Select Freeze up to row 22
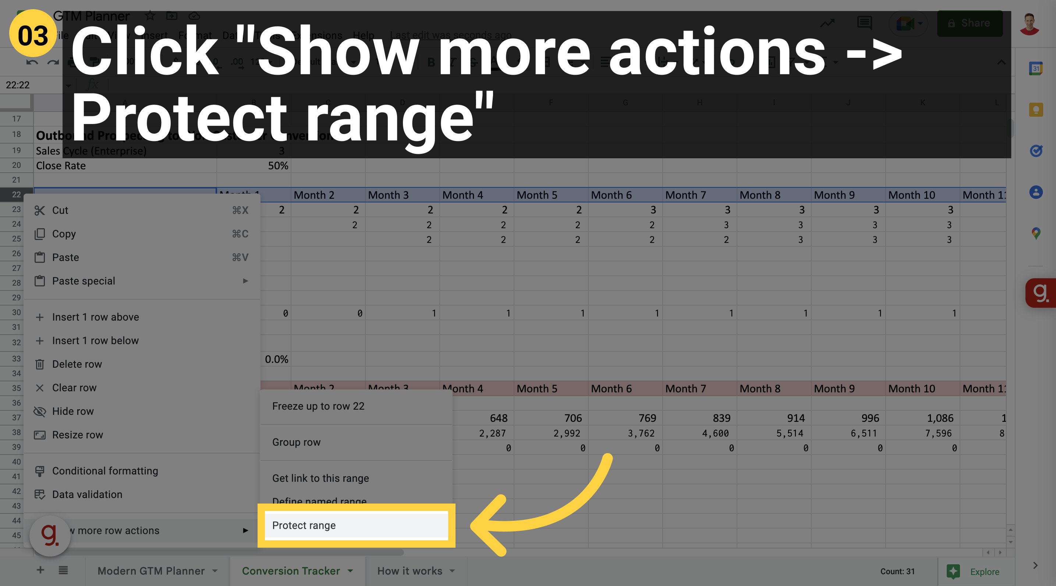The image size is (1056, 586). click(356, 406)
